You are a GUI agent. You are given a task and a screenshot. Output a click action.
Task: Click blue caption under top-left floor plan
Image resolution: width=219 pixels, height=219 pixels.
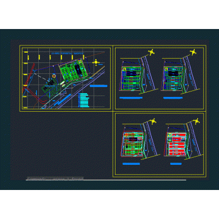pyautogui.click(x=131, y=98)
